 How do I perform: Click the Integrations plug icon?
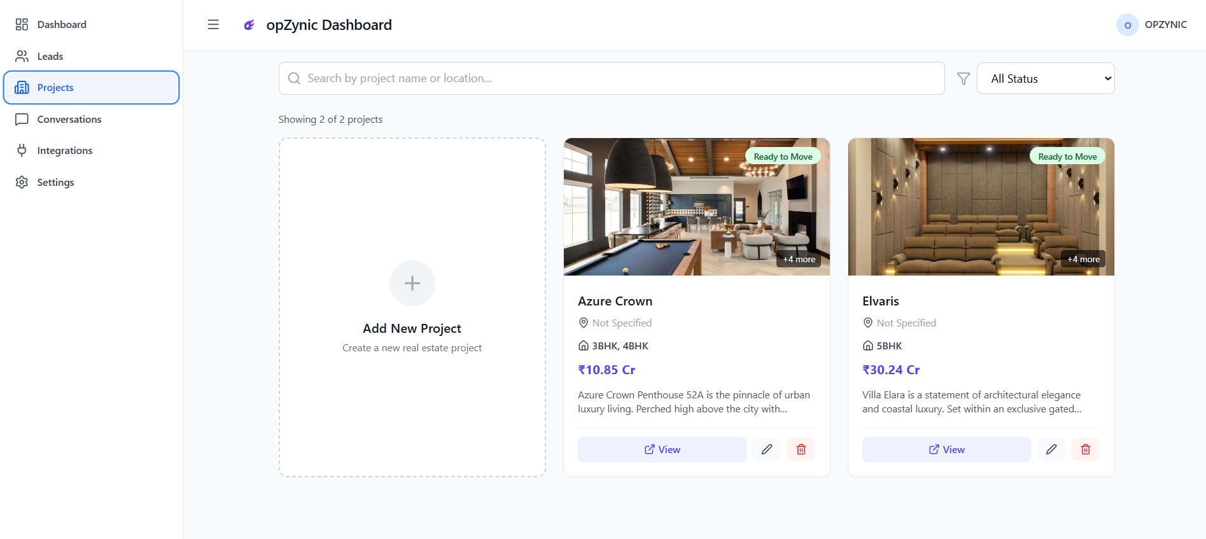(x=22, y=150)
